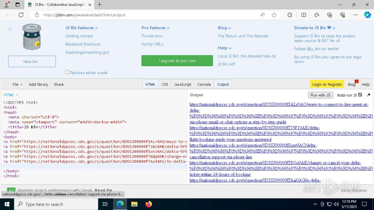Pop out the output window arrow
374x210 pixels.
[368, 95]
